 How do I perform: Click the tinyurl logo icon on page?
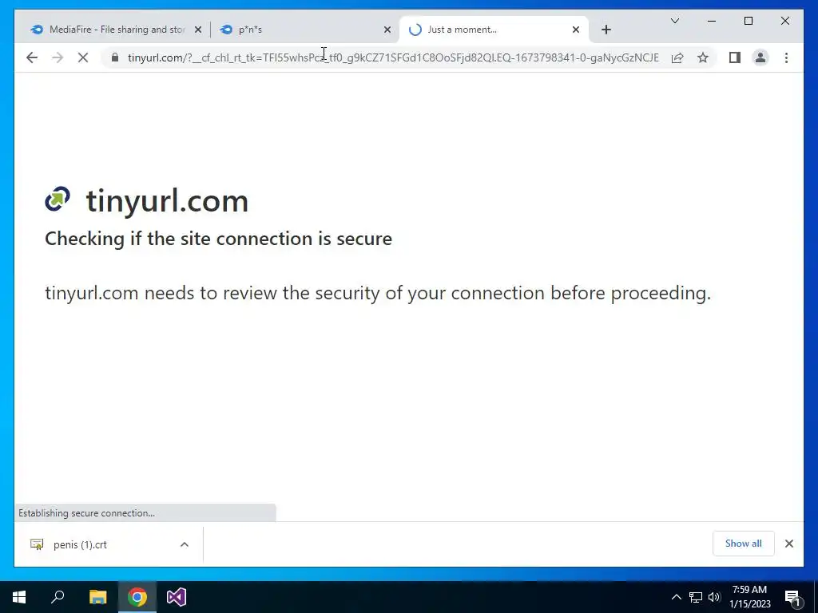tap(58, 199)
